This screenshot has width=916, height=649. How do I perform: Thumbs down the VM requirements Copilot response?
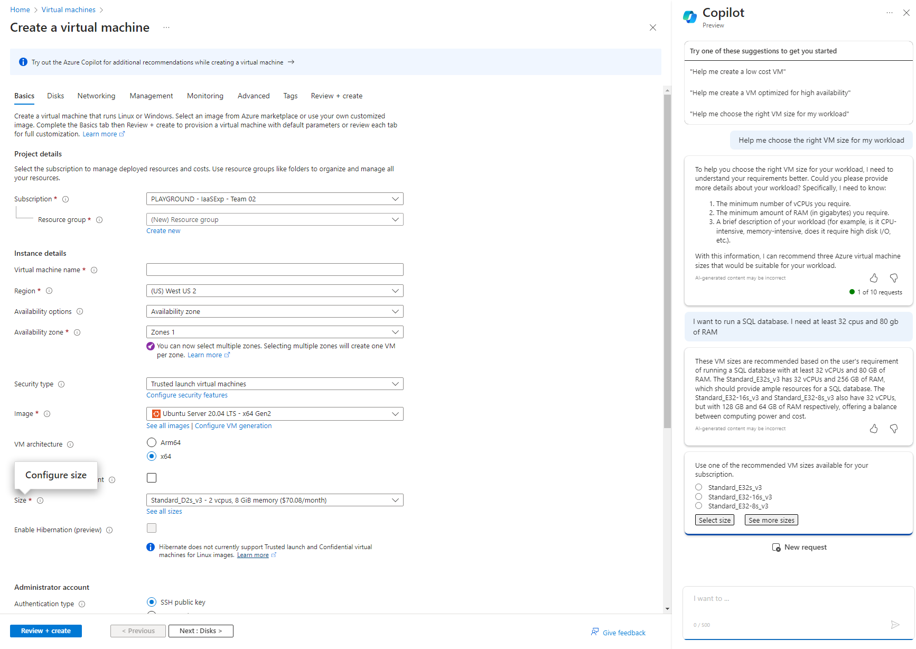point(894,278)
